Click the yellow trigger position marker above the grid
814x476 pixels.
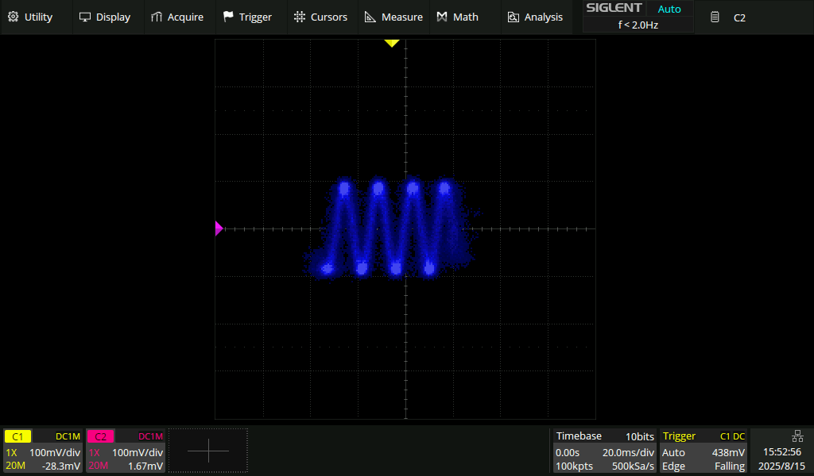point(391,43)
